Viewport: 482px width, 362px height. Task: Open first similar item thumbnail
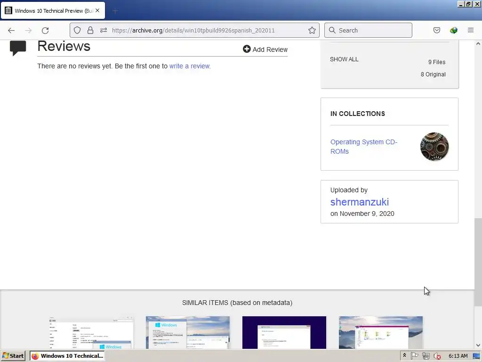tap(91, 332)
